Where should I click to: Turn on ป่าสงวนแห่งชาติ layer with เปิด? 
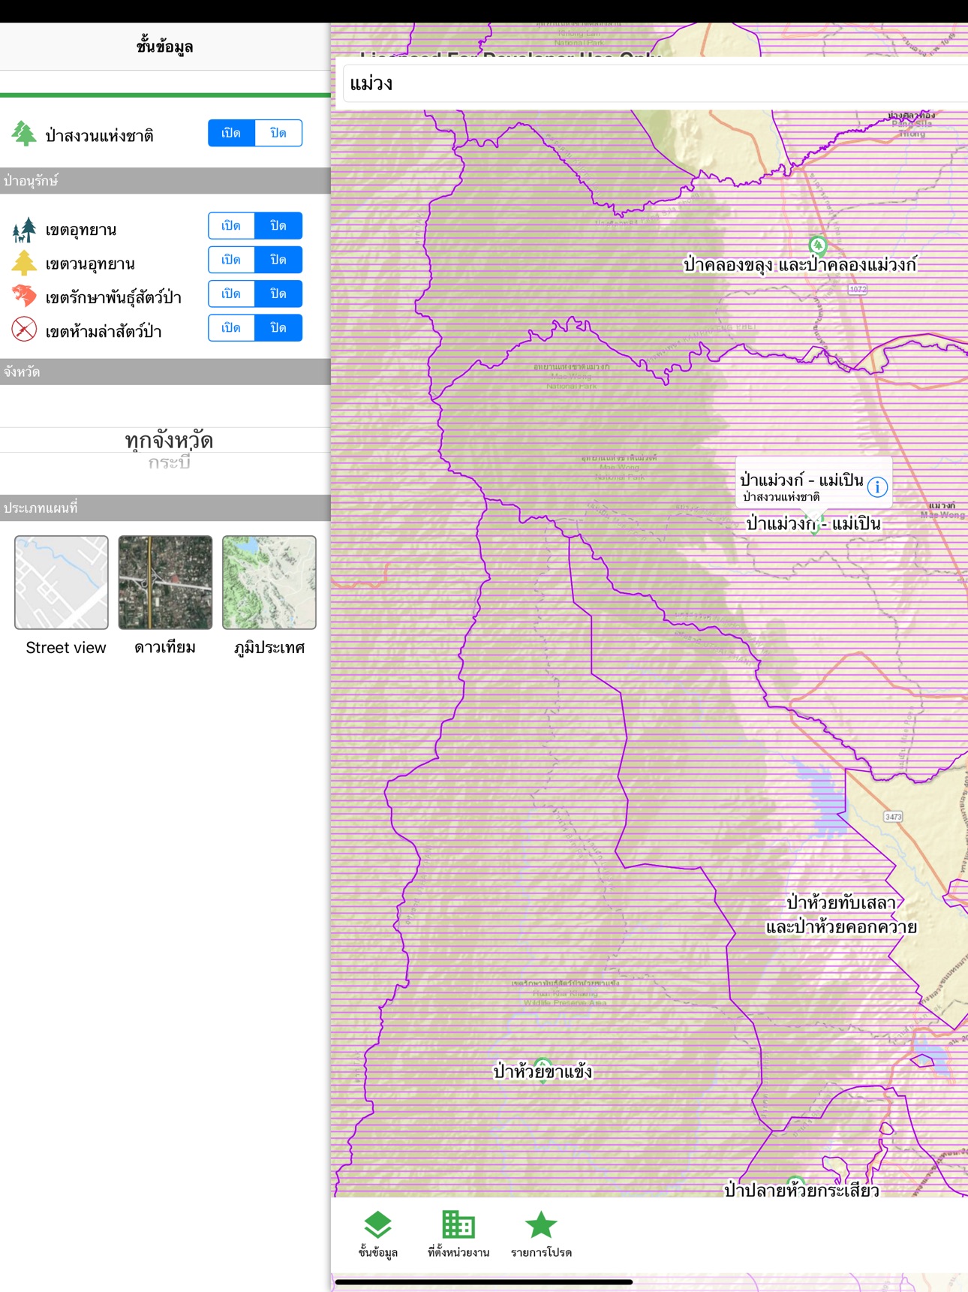coord(231,133)
